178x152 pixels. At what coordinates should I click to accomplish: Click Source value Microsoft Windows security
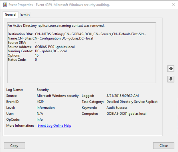(x=58, y=96)
